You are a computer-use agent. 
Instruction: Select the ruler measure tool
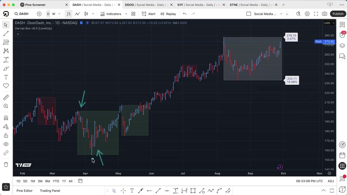pyautogui.click(x=6, y=97)
